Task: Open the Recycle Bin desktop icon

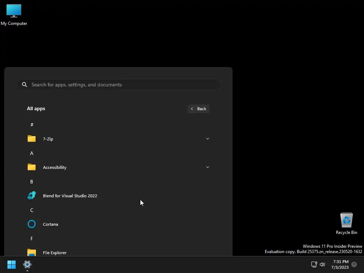Action: pos(346,223)
